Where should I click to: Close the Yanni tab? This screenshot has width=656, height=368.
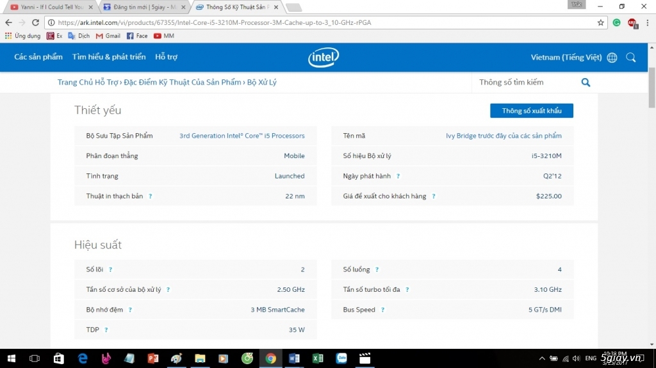tap(91, 7)
